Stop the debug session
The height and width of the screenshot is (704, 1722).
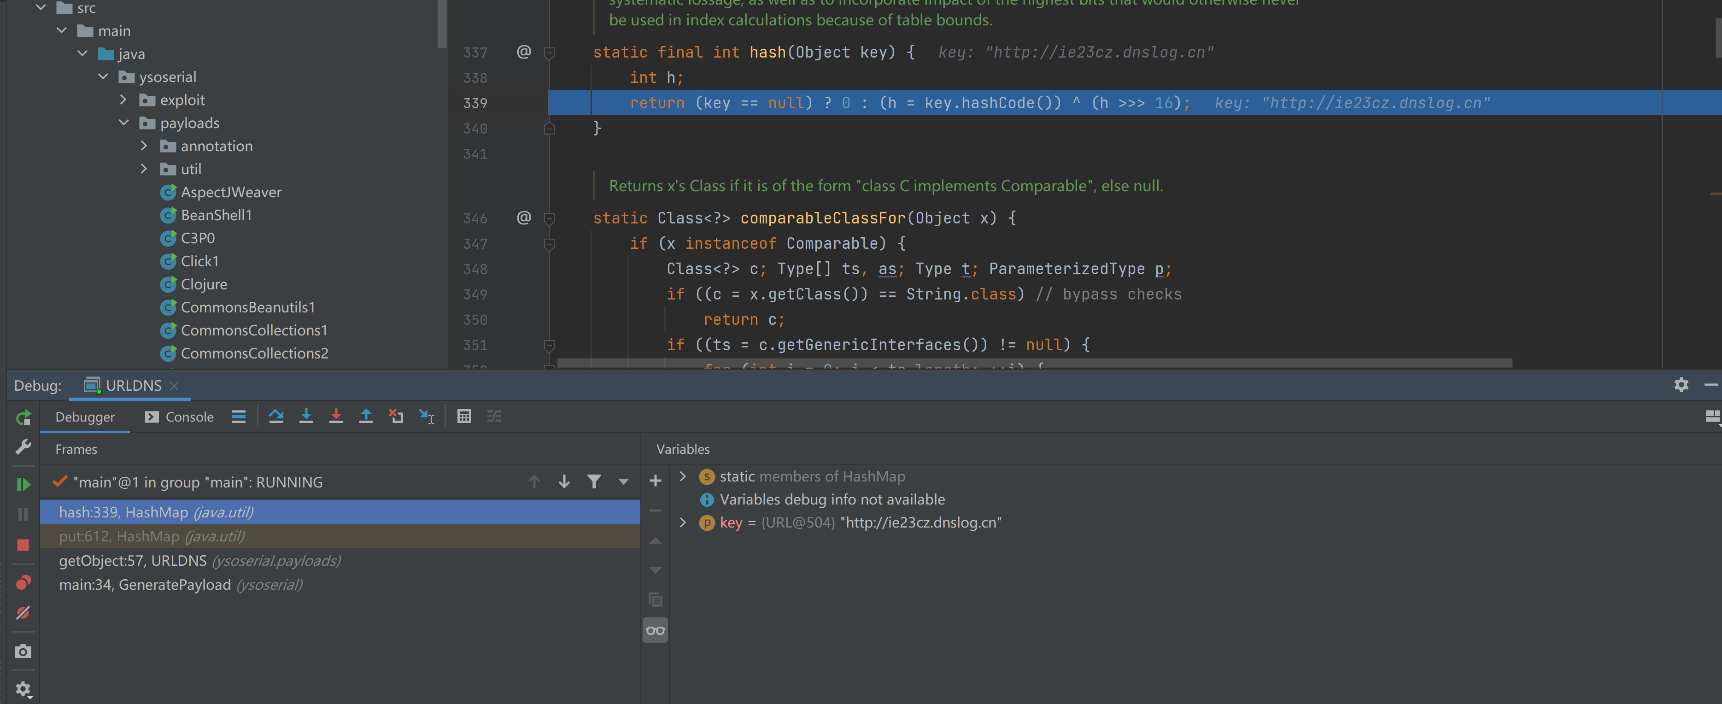23,545
